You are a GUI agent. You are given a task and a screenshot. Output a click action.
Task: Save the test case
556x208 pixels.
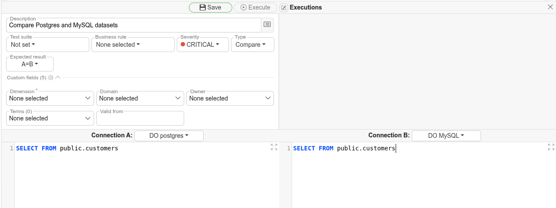click(210, 7)
